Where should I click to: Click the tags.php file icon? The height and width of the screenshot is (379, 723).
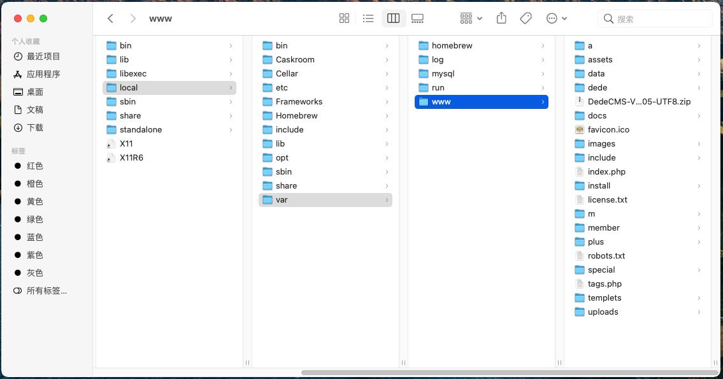click(580, 284)
